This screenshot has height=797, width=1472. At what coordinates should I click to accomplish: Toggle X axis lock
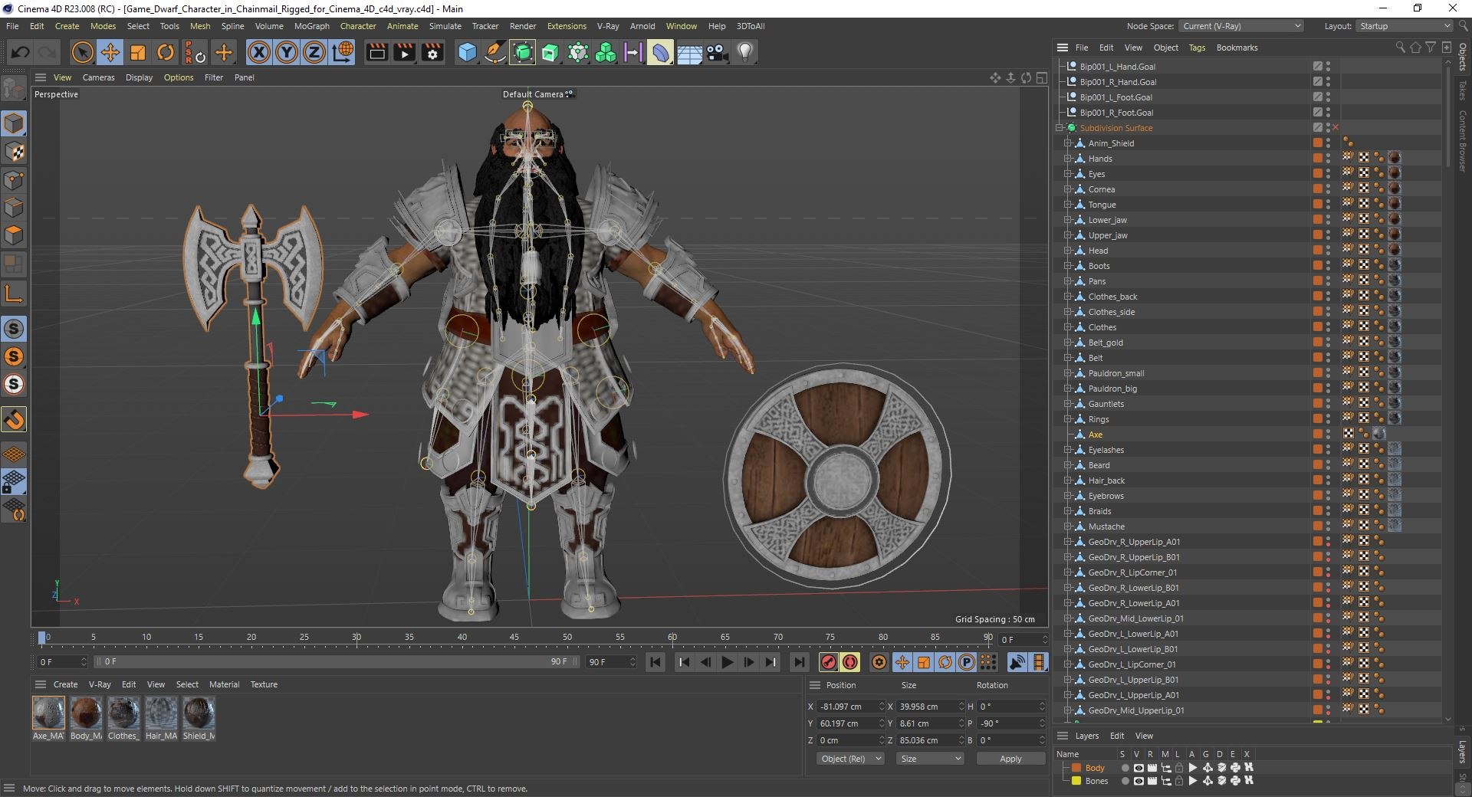259,52
